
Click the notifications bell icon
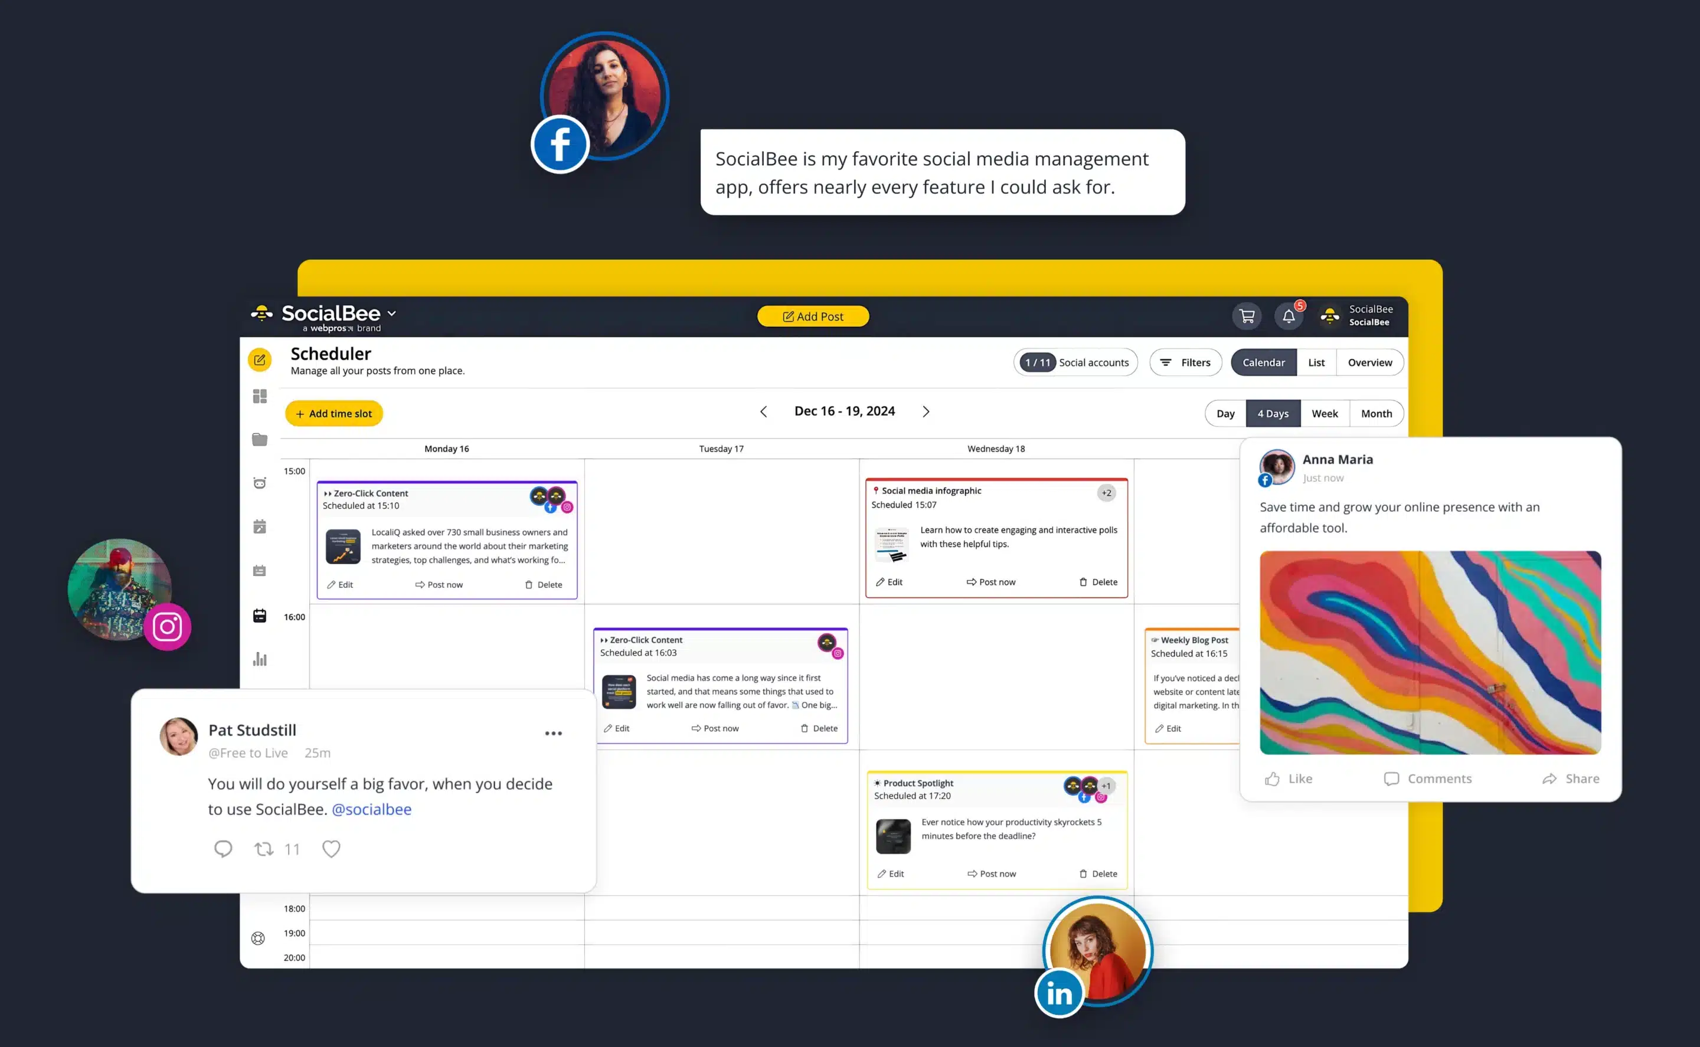point(1287,316)
